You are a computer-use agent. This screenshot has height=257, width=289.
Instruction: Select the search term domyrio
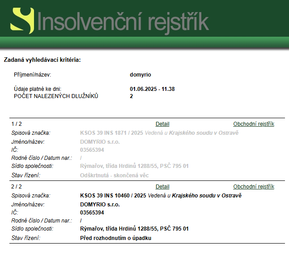[x=140, y=75]
